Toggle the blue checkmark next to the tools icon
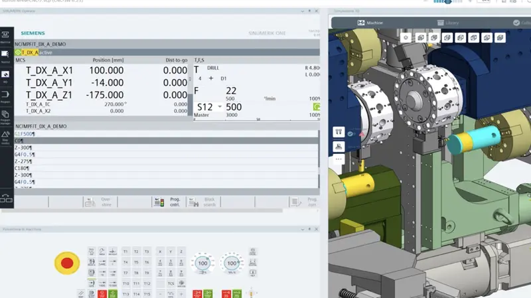This screenshot has height=298, width=531. pos(350,134)
